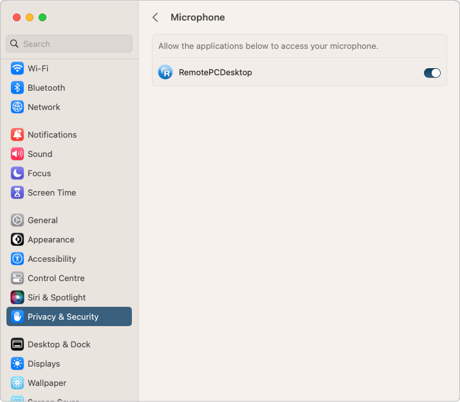Open Control Centre settings

coord(56,278)
